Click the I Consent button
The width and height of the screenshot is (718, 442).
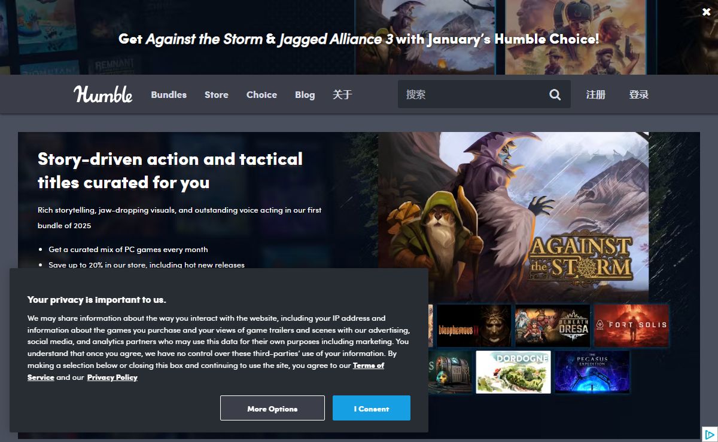click(372, 409)
